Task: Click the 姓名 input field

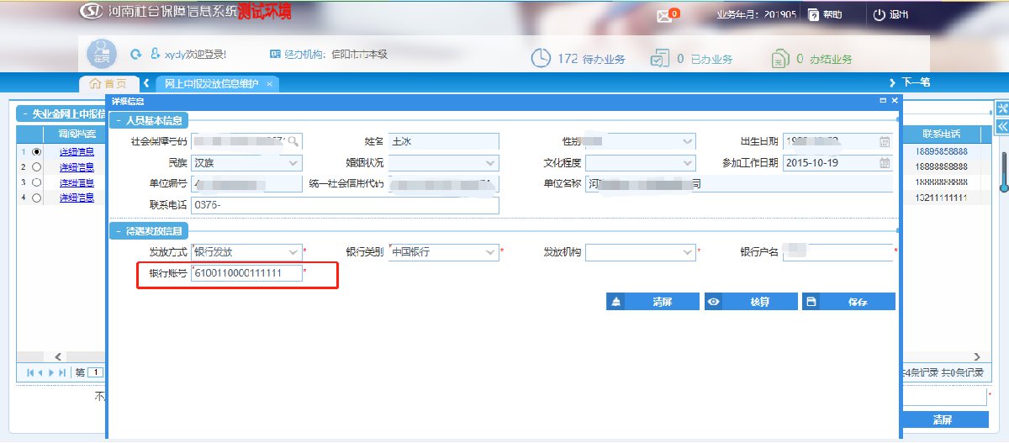Action: pyautogui.click(x=443, y=141)
